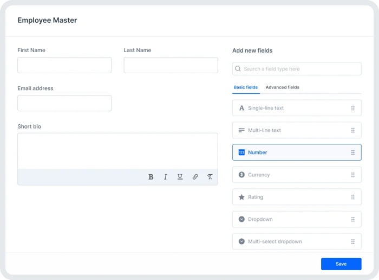This screenshot has width=379, height=280.
Task: Choose the Number field type
Action: [297, 152]
